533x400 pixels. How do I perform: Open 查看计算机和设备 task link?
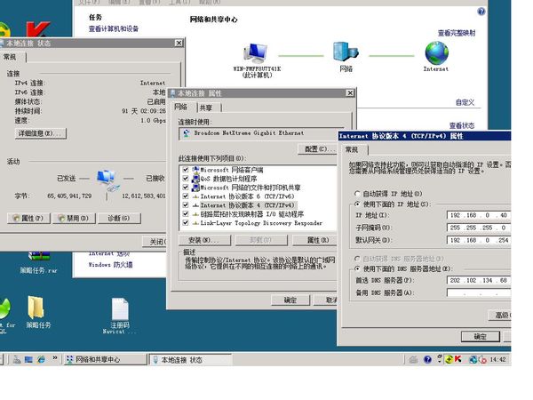pyautogui.click(x=114, y=28)
